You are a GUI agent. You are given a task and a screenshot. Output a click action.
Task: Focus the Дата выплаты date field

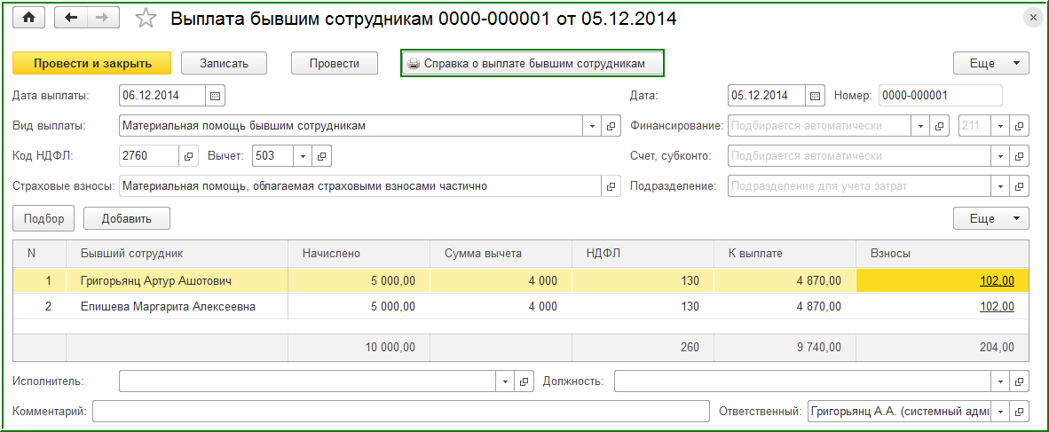point(162,96)
